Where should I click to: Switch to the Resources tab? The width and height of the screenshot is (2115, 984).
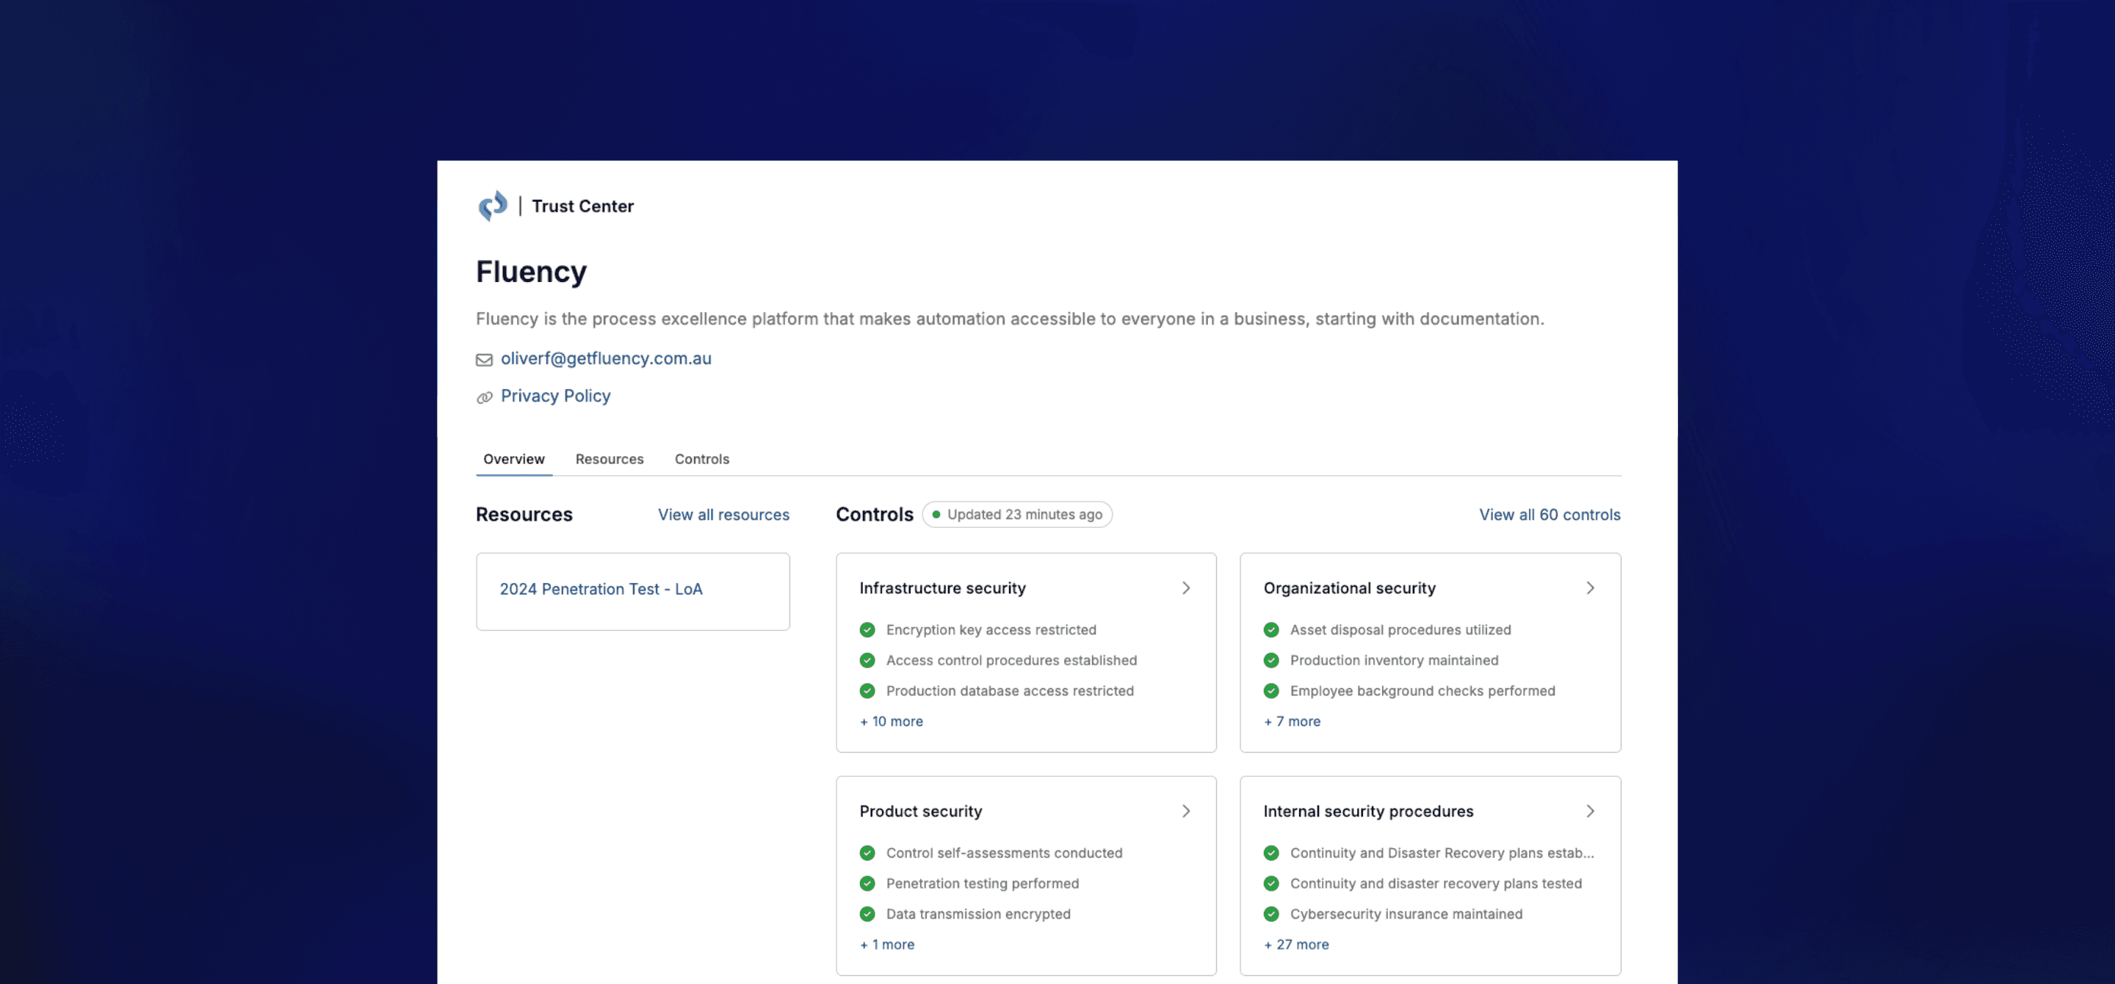(x=610, y=458)
